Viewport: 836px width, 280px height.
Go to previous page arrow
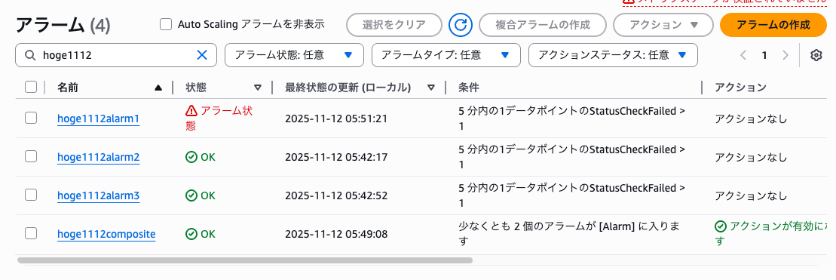tap(743, 55)
